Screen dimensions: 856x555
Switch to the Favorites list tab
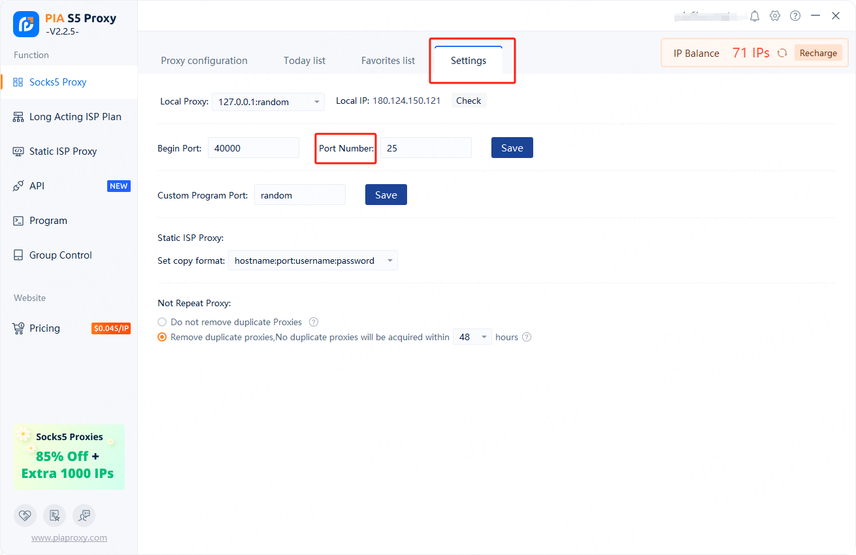click(388, 61)
